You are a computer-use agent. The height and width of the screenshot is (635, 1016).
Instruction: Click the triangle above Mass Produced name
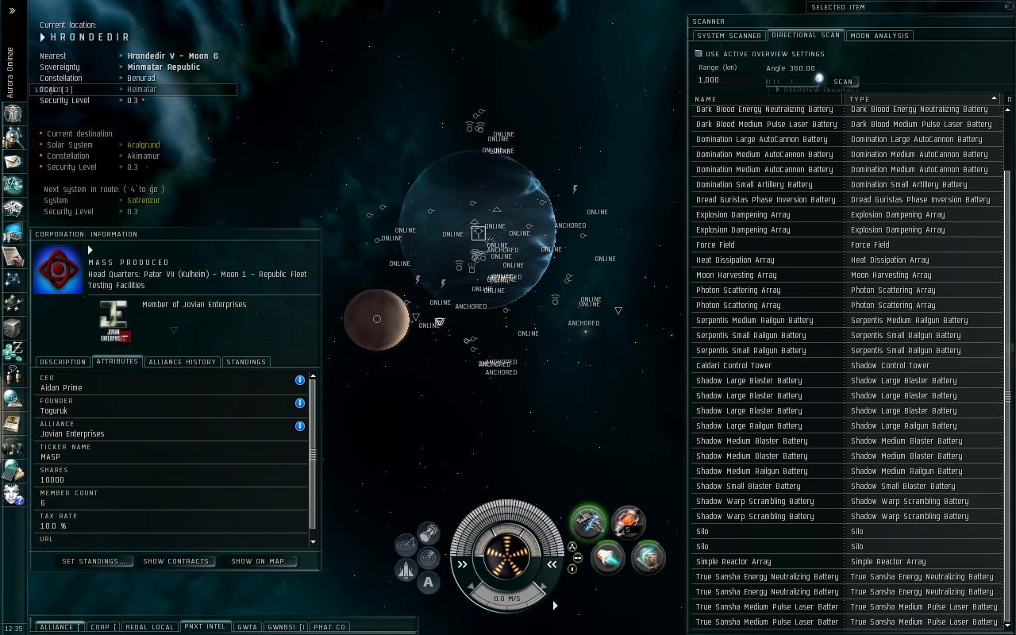(90, 250)
